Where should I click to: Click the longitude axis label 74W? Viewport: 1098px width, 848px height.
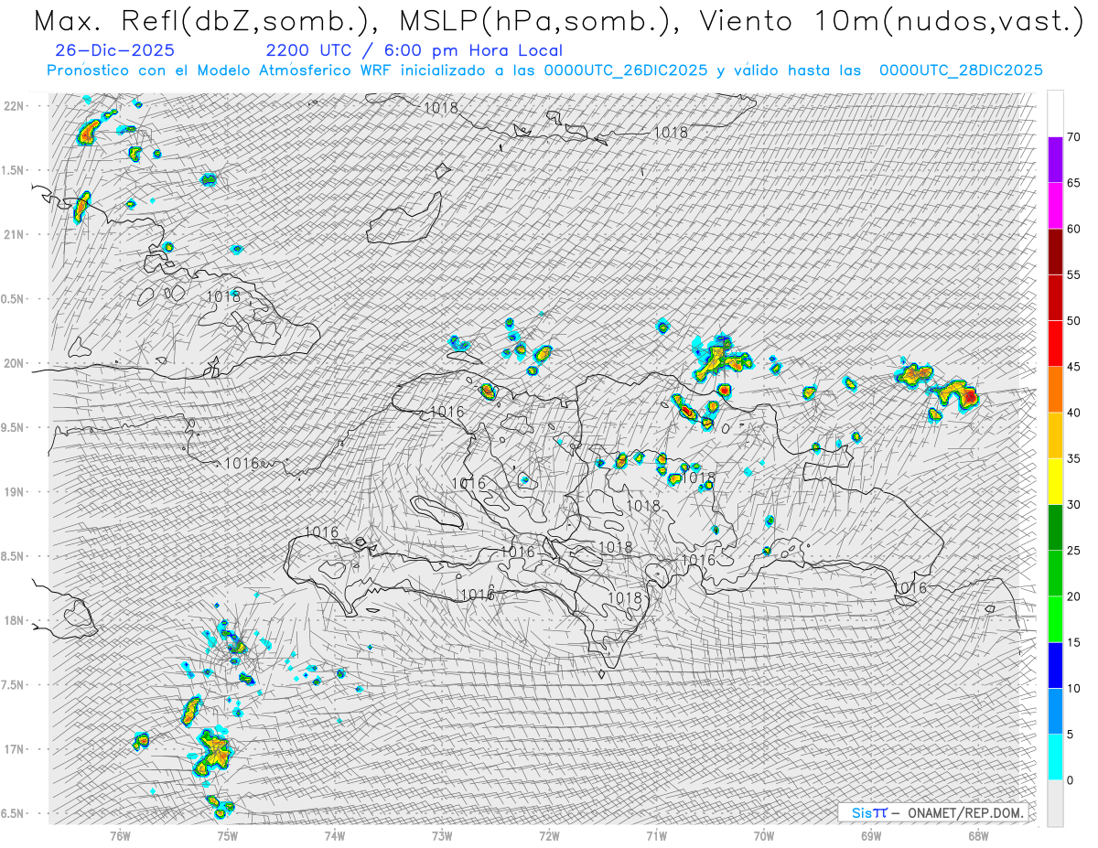tap(335, 835)
